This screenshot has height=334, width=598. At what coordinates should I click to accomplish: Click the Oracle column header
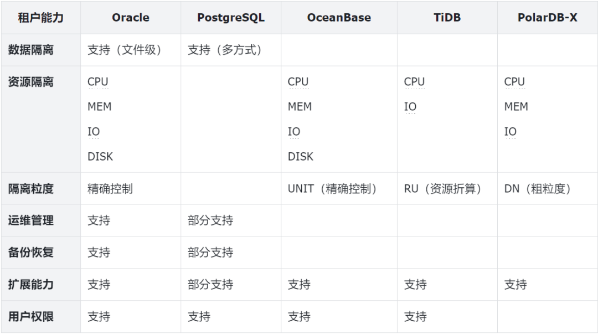131,17
